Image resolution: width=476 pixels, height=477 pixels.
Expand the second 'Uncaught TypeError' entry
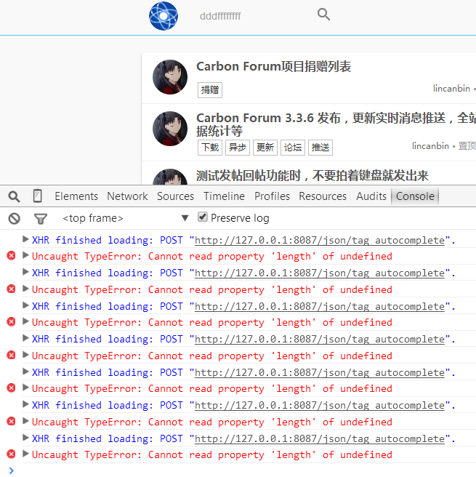click(x=25, y=289)
